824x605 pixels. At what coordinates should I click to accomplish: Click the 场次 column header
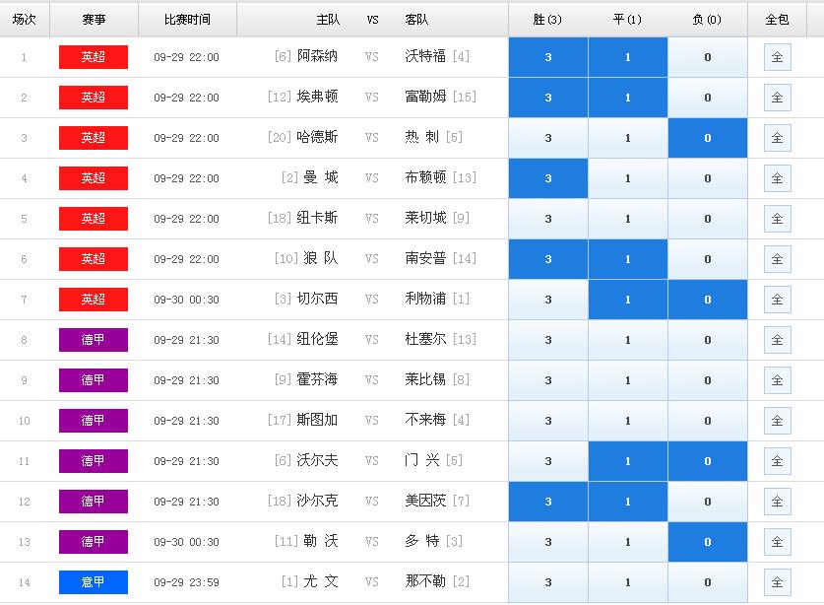coord(25,20)
